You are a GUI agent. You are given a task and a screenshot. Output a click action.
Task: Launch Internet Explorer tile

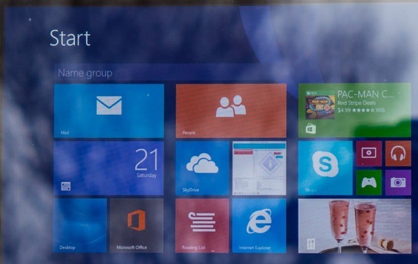(259, 226)
